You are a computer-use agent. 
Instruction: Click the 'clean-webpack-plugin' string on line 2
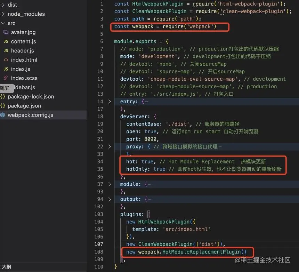pyautogui.click(x=253, y=11)
